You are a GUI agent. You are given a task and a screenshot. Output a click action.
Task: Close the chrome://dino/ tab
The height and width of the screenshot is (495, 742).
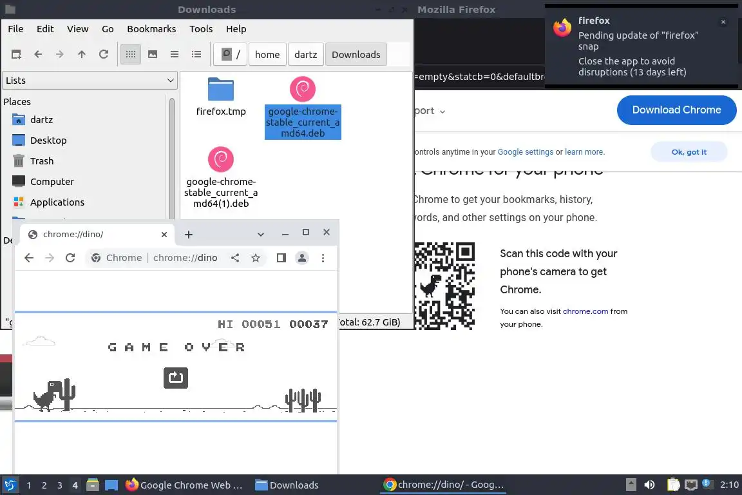[x=164, y=235]
